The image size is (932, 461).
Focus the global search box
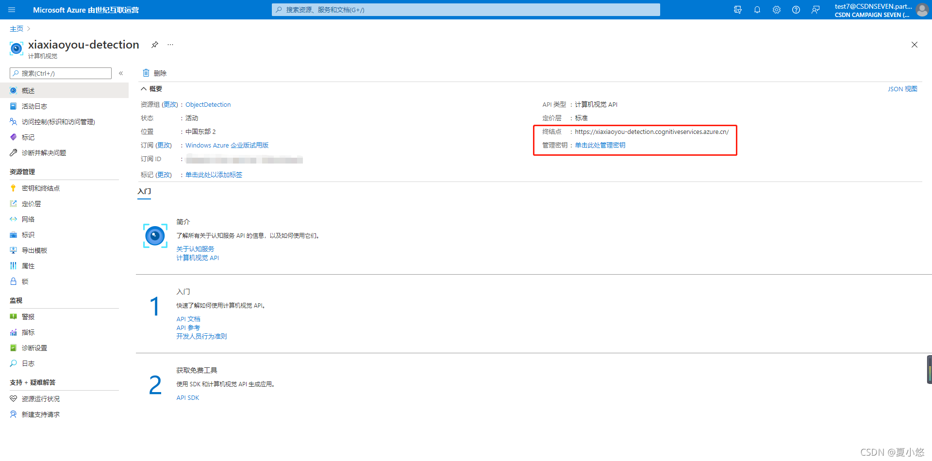click(x=466, y=10)
